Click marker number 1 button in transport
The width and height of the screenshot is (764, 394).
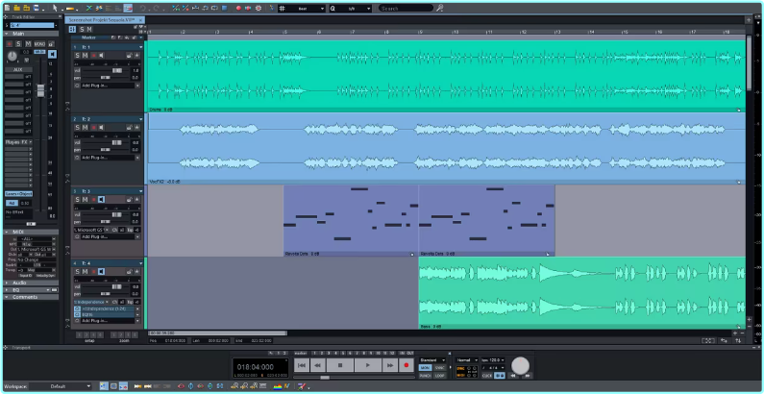click(x=315, y=353)
